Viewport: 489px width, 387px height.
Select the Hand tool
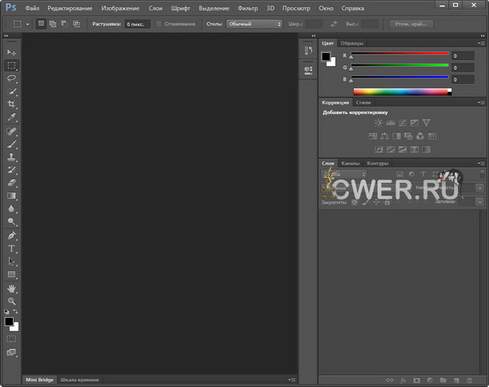point(11,288)
